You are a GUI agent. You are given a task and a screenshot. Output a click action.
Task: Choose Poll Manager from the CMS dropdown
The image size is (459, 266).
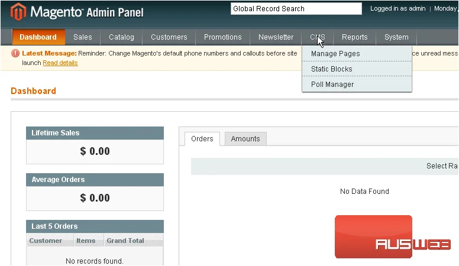click(x=357, y=85)
